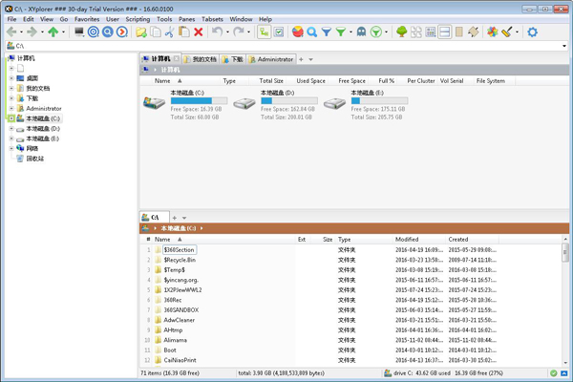The width and height of the screenshot is (573, 382).
Task: Cut the selection with the scissors icon
Action: pyautogui.click(x=170, y=32)
